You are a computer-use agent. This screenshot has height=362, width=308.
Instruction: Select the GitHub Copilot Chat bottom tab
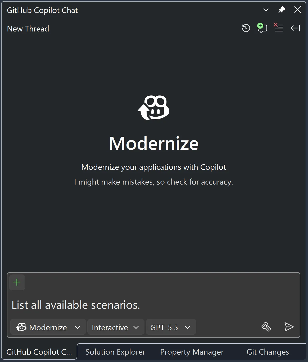coord(39,352)
